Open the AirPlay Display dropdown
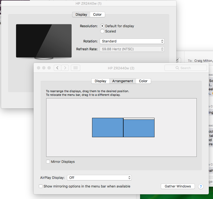 point(99,178)
